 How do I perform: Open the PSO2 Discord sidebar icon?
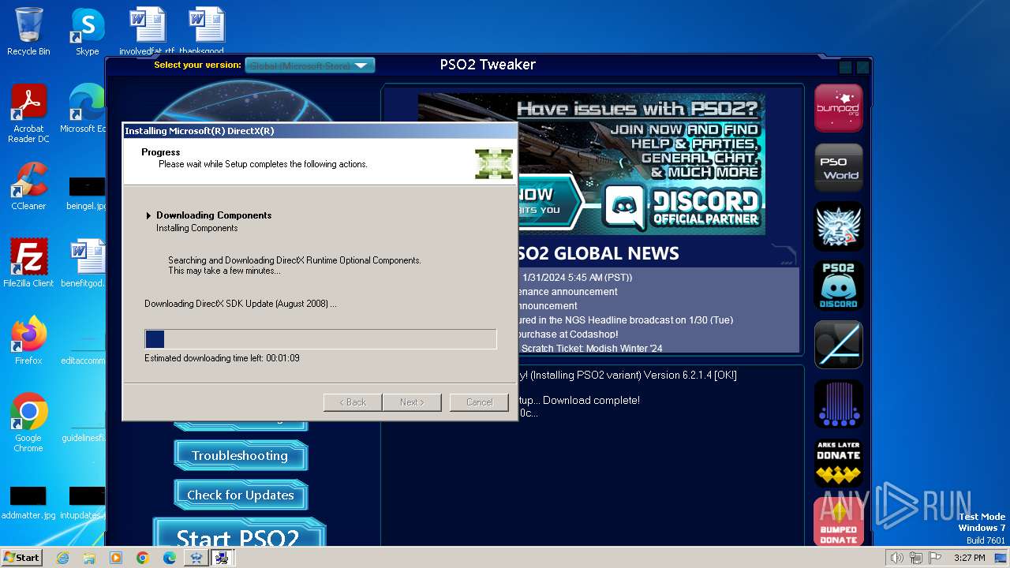pos(838,286)
